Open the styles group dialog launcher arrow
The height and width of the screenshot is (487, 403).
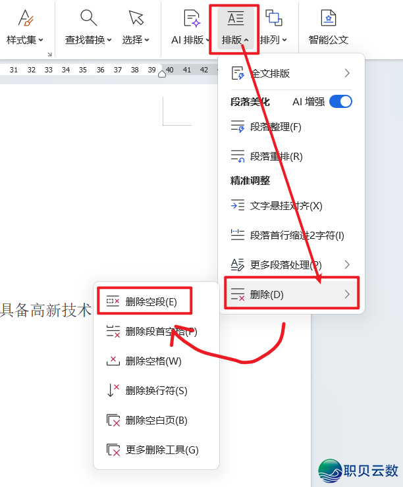click(49, 55)
